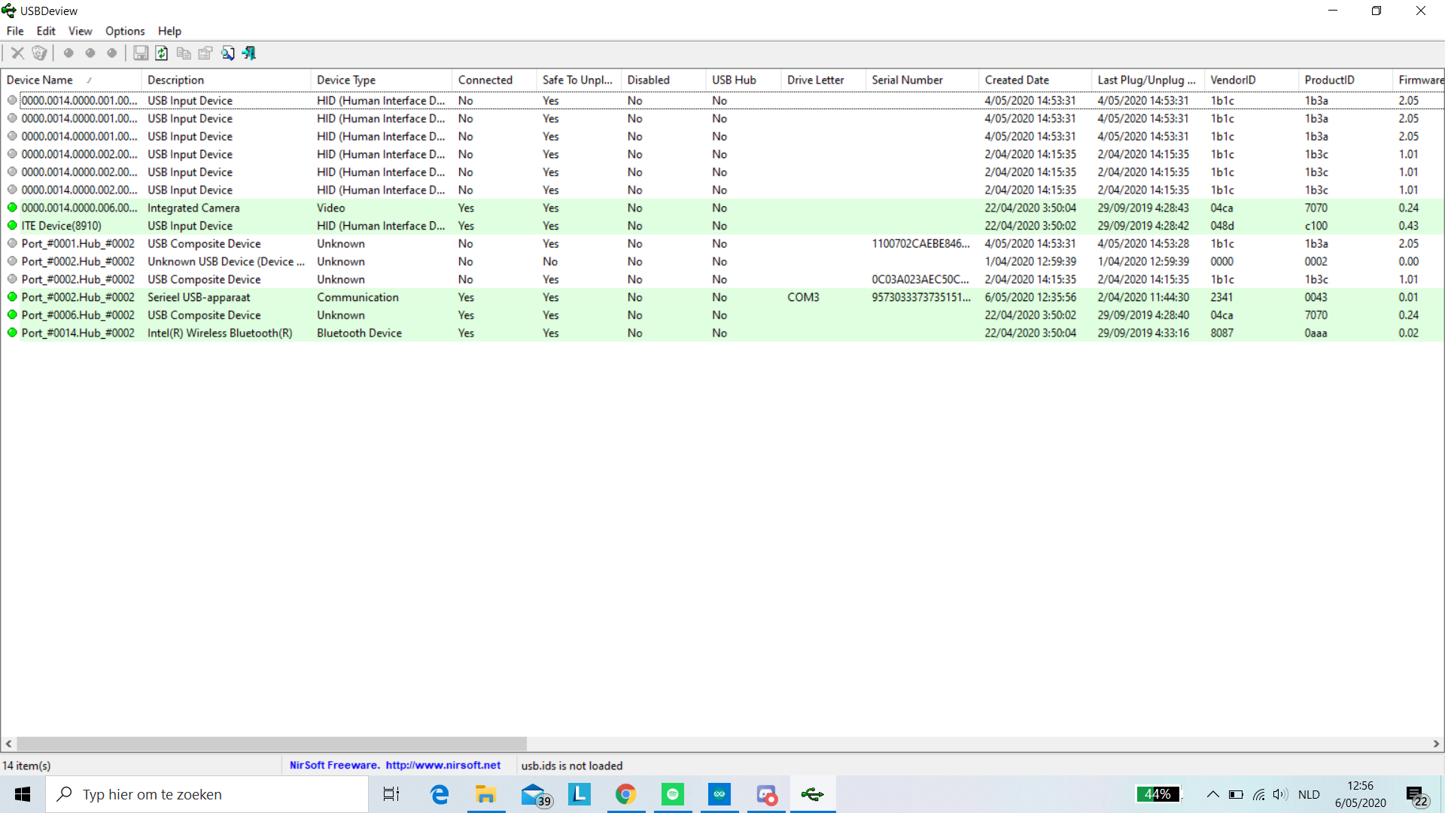Sort list by VendorID column header
1445x813 pixels.
point(1233,80)
